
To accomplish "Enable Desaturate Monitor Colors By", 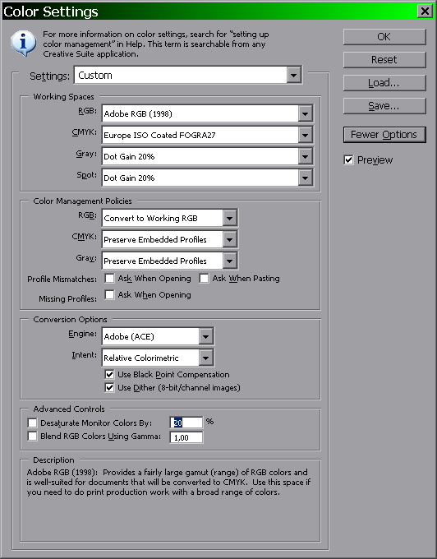I will [32, 423].
